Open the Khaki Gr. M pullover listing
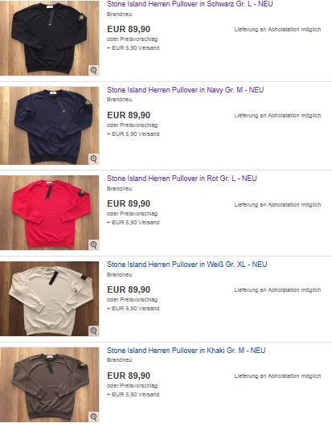 pyautogui.click(x=186, y=351)
